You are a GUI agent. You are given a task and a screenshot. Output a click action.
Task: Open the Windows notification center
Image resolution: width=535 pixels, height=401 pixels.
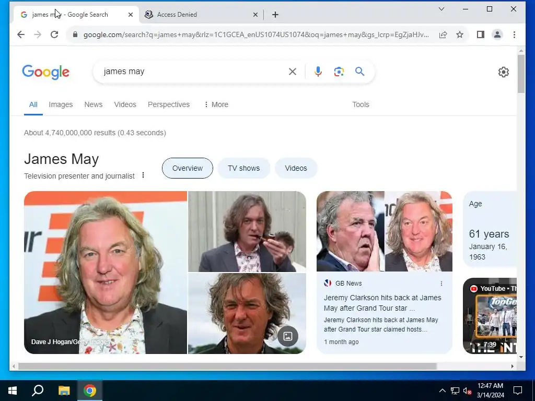[x=518, y=391]
